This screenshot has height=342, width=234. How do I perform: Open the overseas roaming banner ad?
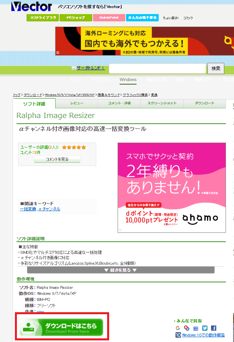click(x=145, y=41)
